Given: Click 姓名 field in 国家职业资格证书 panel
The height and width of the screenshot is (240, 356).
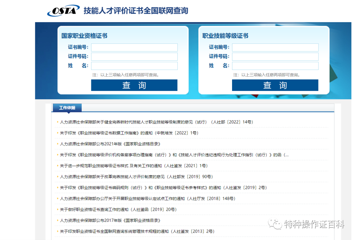Looking at the screenshot, I should (x=134, y=66).
